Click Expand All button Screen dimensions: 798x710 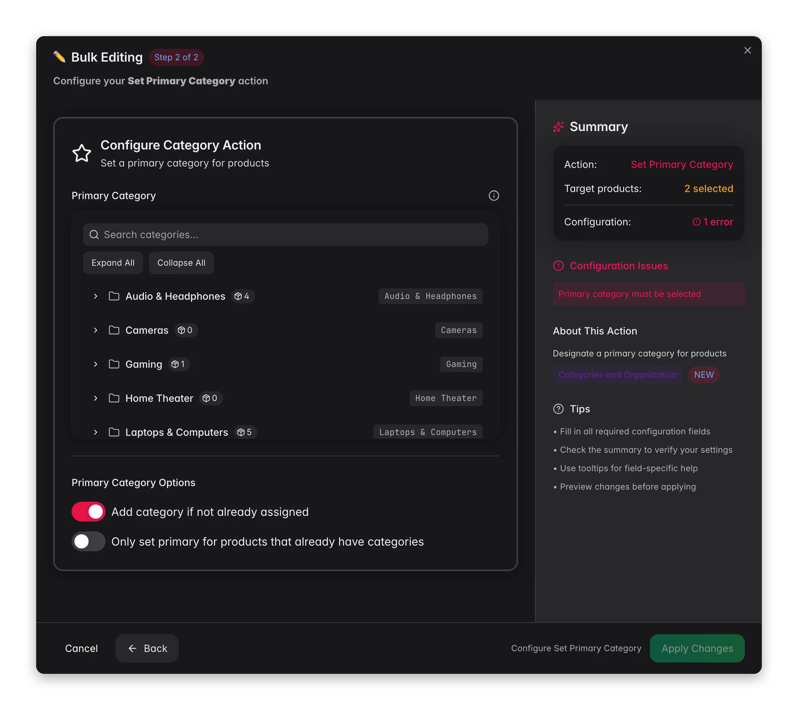pyautogui.click(x=113, y=263)
